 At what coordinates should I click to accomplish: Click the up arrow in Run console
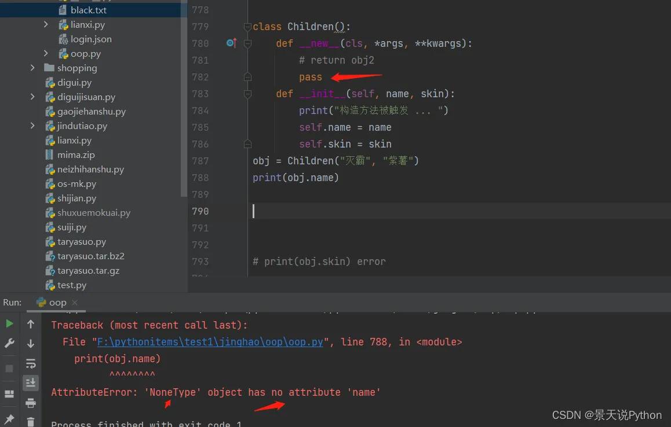point(31,324)
